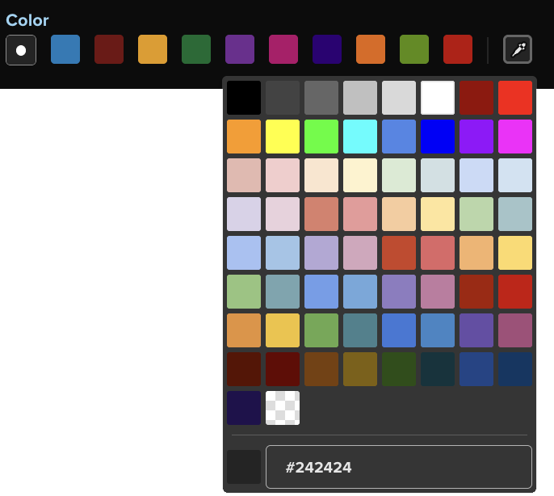Pick the magenta preset swatch
This screenshot has height=496, width=554.
pos(283,49)
